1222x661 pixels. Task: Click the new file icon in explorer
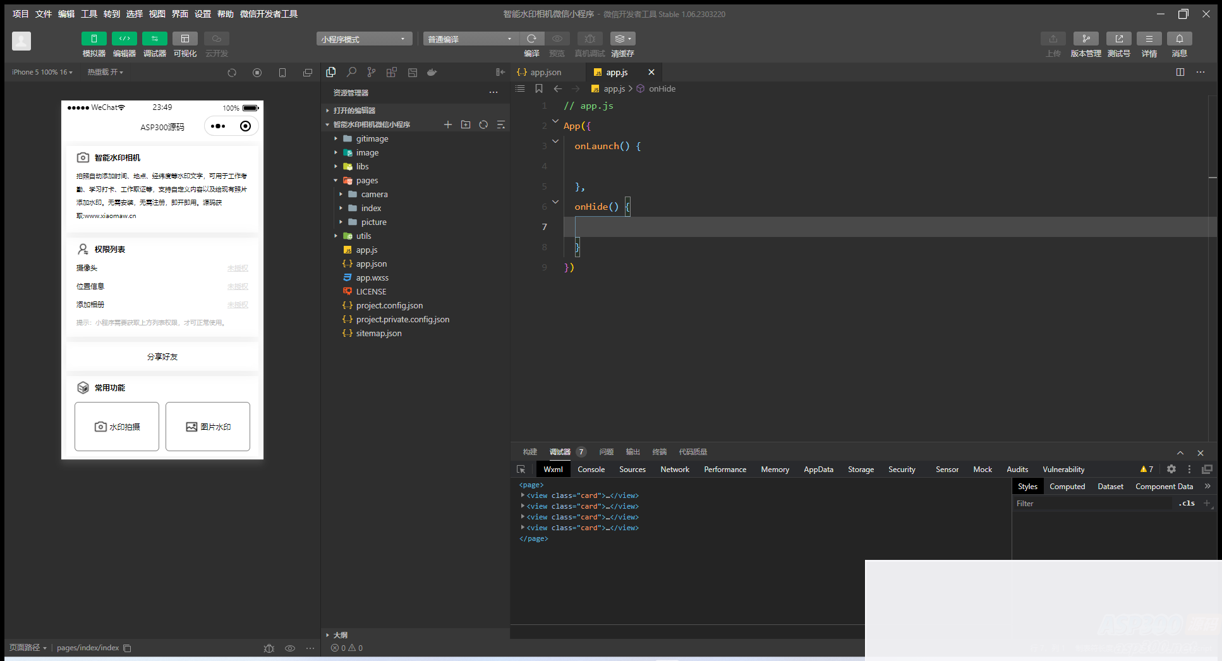click(x=447, y=124)
